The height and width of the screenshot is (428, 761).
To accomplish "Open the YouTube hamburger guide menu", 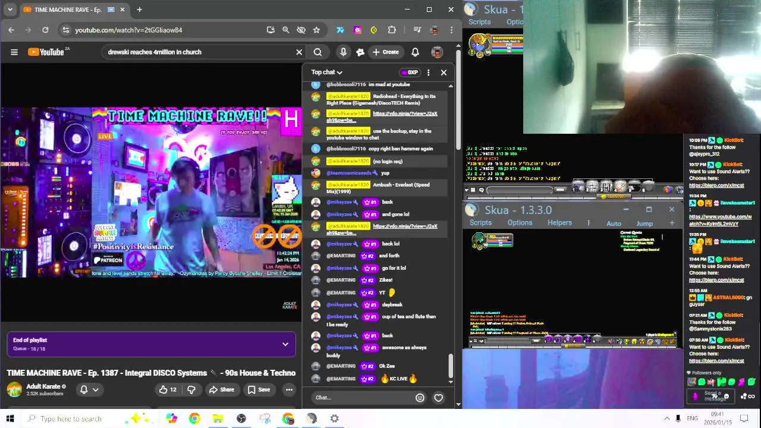I will 14,52.
